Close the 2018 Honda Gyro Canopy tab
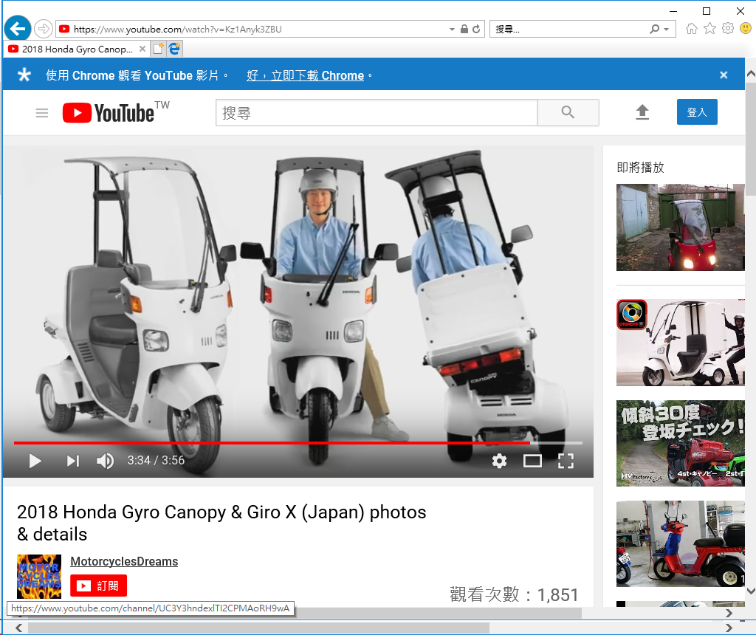756x635 pixels. pos(142,49)
